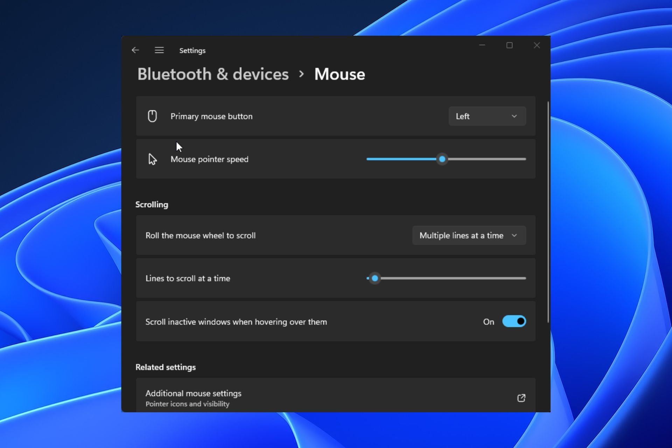Viewport: 672px width, 448px height.
Task: Toggle Scroll inactive windows when hovering switch
Action: (x=514, y=321)
